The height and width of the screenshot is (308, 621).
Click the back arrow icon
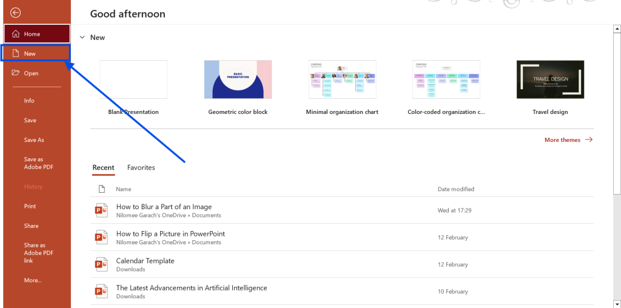click(x=16, y=12)
